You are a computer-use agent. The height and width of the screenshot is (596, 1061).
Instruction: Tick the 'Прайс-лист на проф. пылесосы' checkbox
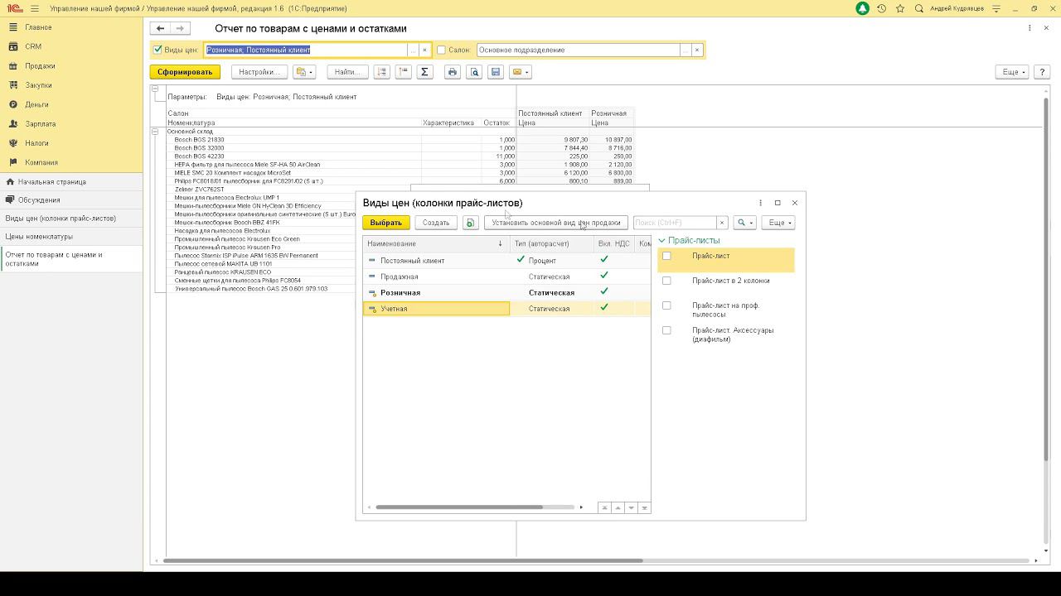click(x=666, y=305)
